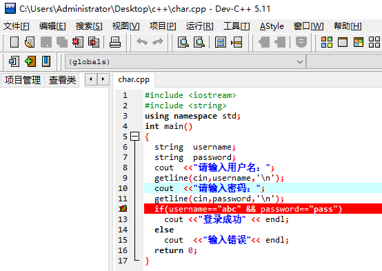Click the New file toolbar icon
The width and height of the screenshot is (382, 271).
(14, 42)
